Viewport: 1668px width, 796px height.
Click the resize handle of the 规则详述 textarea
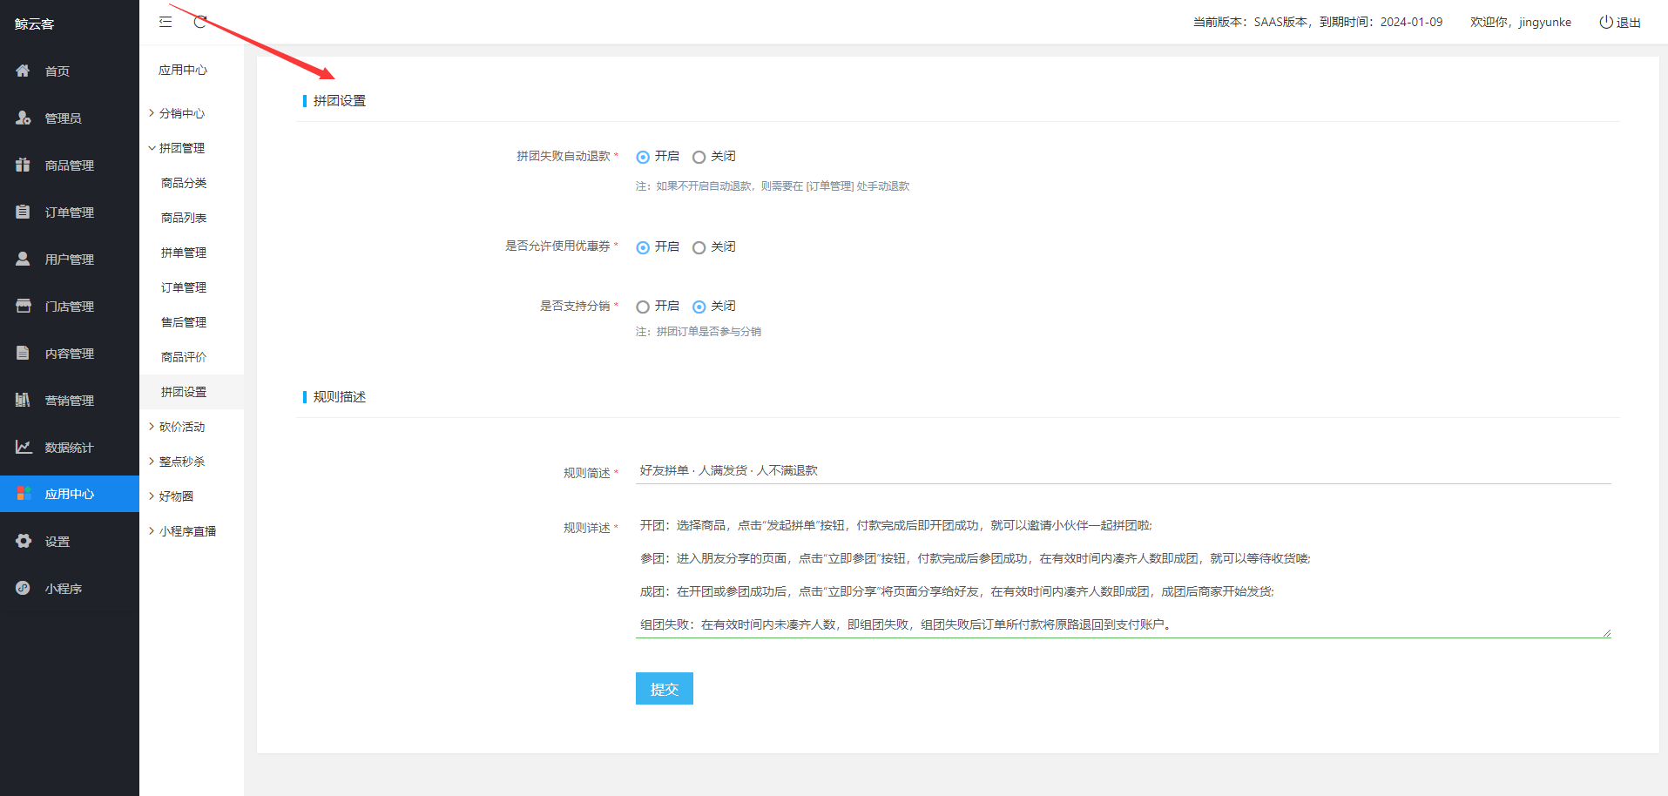[1606, 633]
